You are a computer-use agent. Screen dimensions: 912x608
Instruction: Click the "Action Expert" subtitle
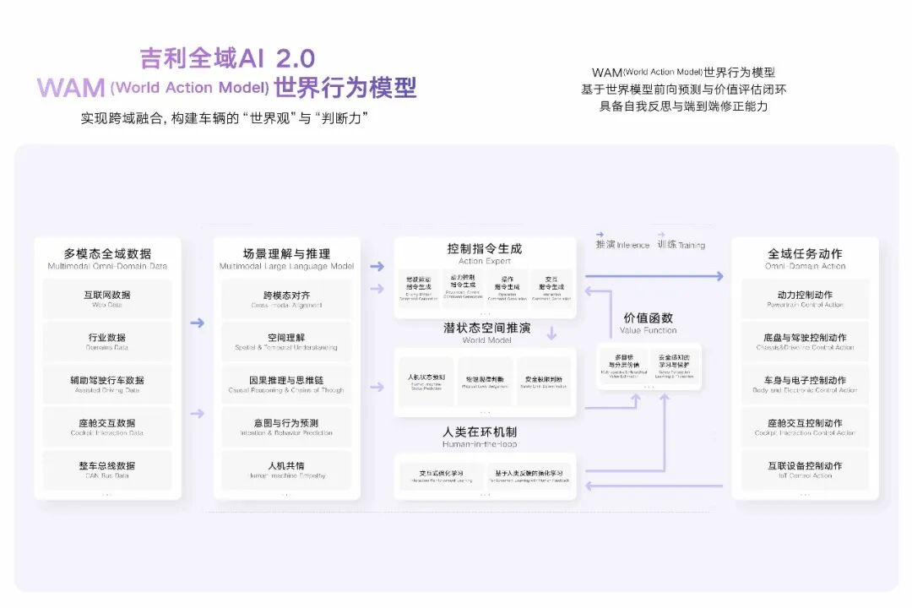pos(485,261)
